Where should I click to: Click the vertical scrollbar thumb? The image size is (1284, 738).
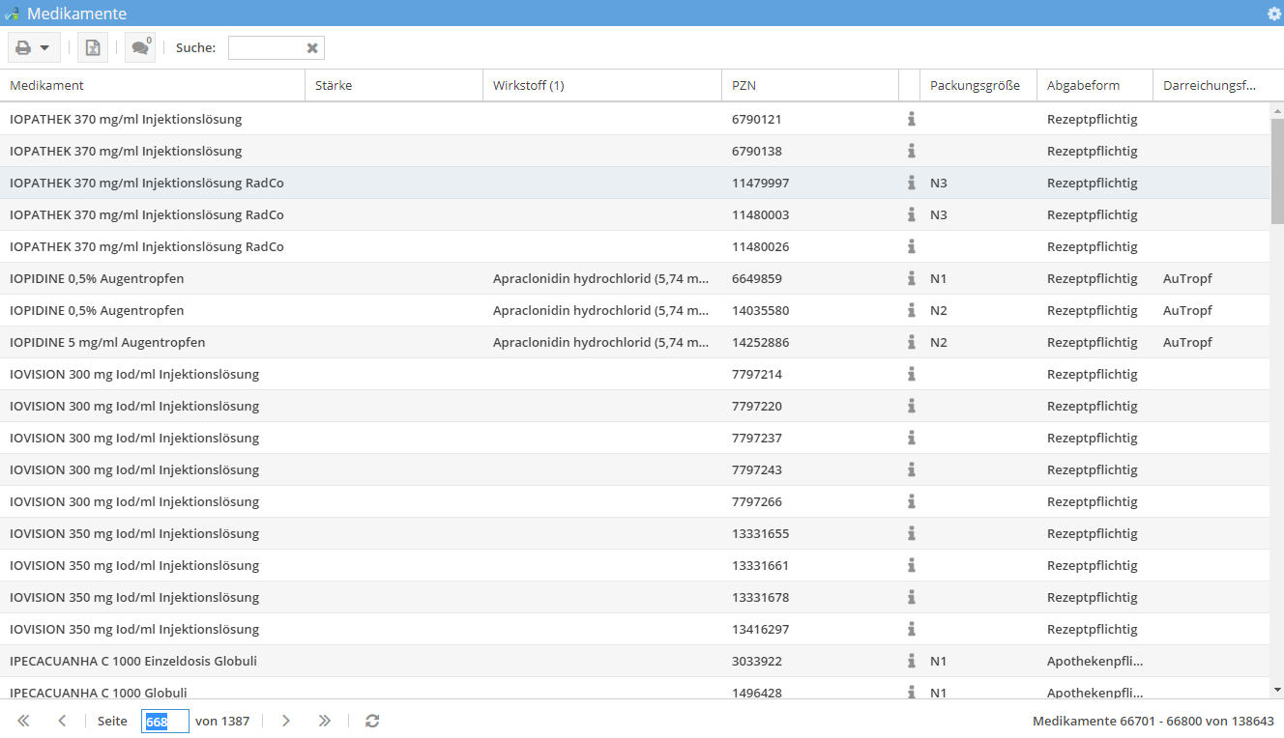point(1276,171)
